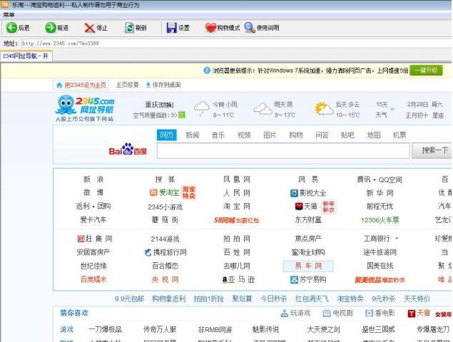
Task: Click the 携程旅行网 dolphin icon
Action: [x=148, y=252]
